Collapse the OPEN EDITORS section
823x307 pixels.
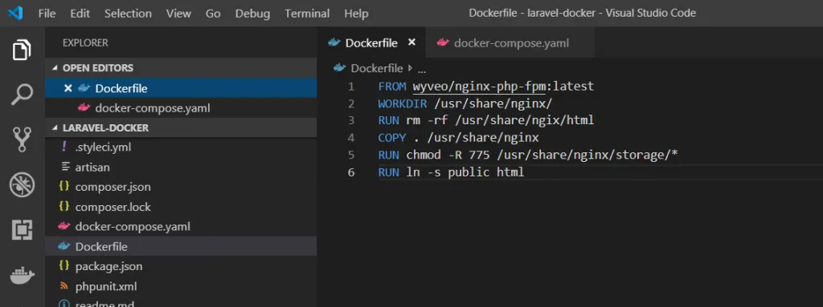point(55,68)
